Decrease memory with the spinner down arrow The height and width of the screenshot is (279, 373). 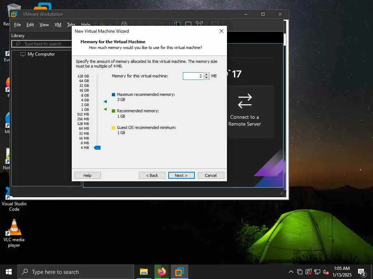pyautogui.click(x=206, y=78)
